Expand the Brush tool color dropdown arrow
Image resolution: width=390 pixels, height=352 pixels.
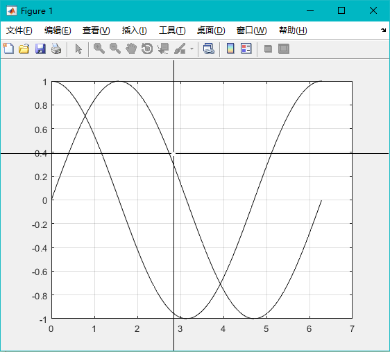(192, 49)
